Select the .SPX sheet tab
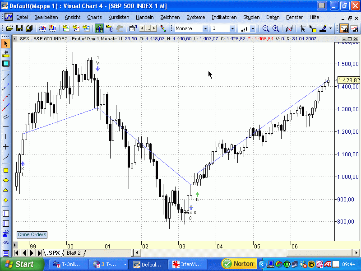 [x=53, y=253]
